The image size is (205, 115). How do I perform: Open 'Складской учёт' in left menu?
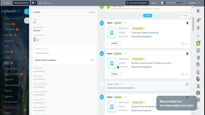(x=11, y=68)
